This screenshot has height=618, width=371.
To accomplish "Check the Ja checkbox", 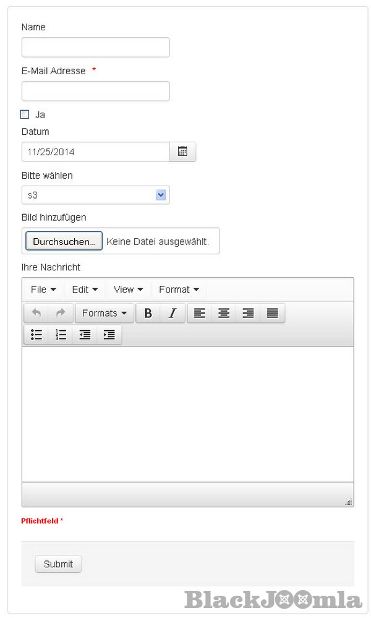I will point(25,114).
